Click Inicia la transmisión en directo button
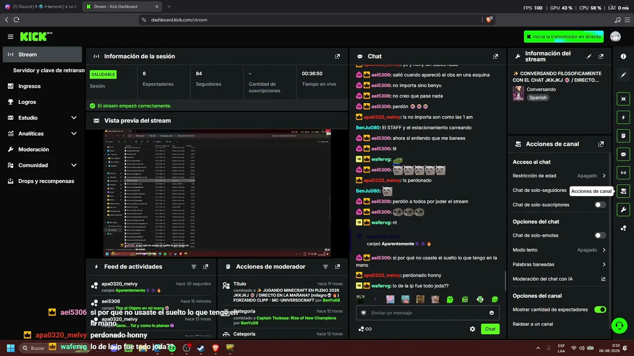The width and height of the screenshot is (634, 356). 564,37
